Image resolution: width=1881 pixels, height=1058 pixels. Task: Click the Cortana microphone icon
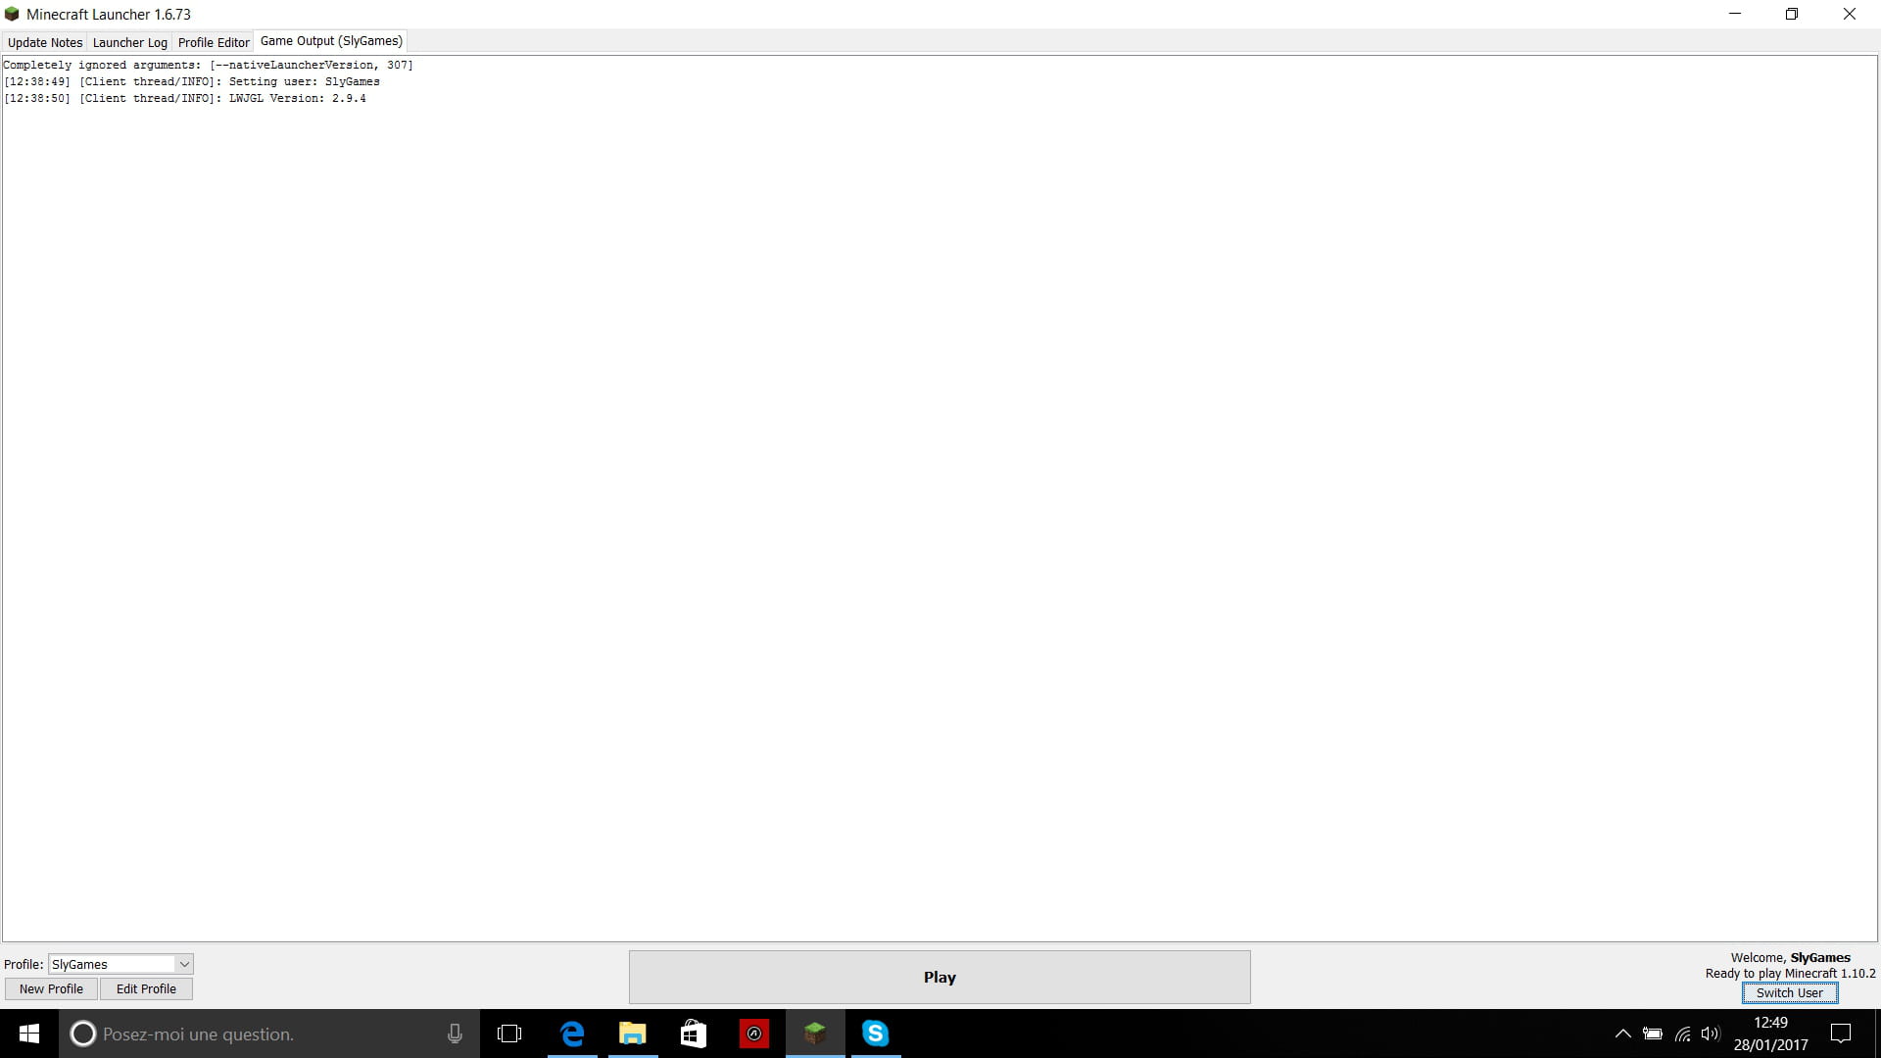[x=455, y=1034]
